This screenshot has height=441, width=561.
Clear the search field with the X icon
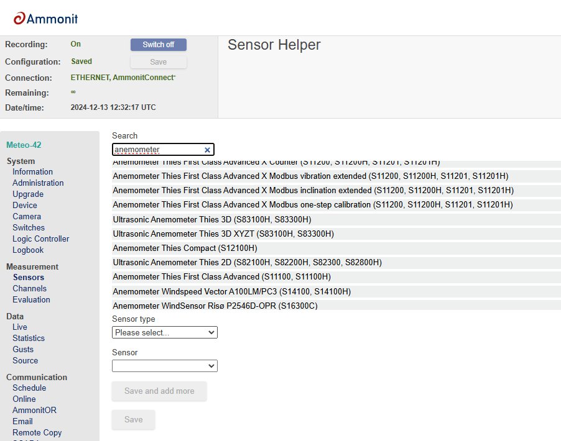(x=207, y=150)
